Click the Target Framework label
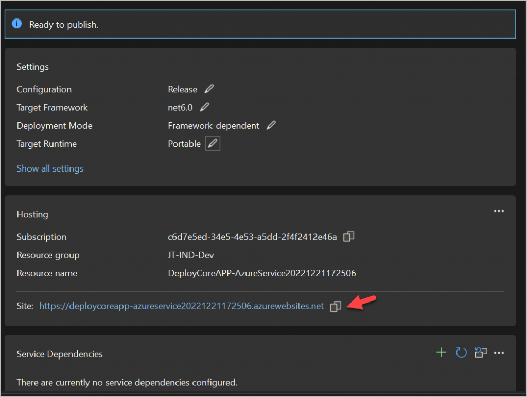 pyautogui.click(x=52, y=108)
